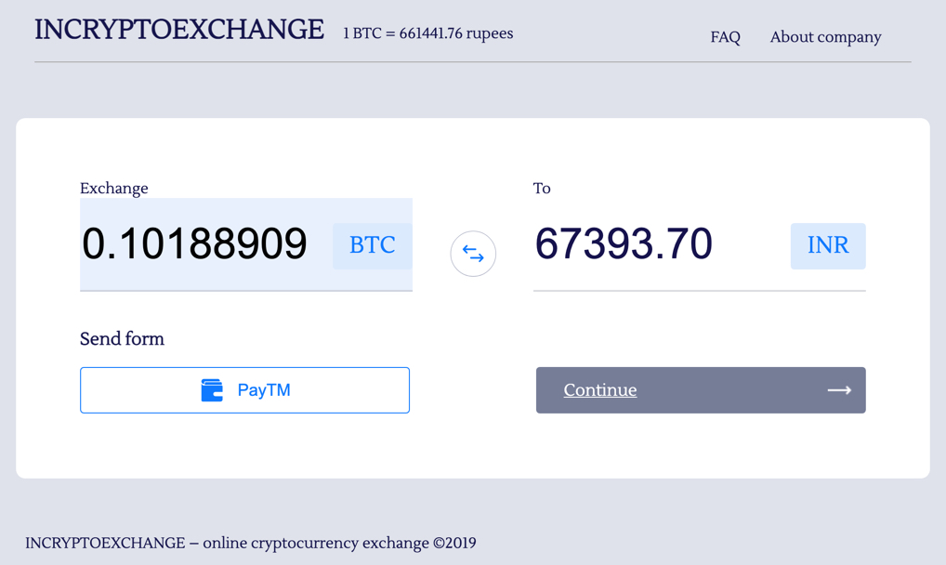Click the Send form heading

[122, 338]
